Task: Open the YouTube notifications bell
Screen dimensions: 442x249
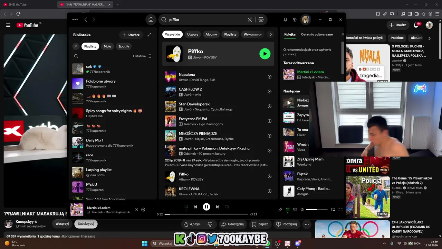Action: point(416,25)
